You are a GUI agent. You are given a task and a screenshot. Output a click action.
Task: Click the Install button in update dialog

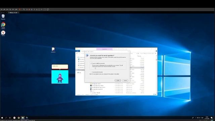click(x=118, y=80)
